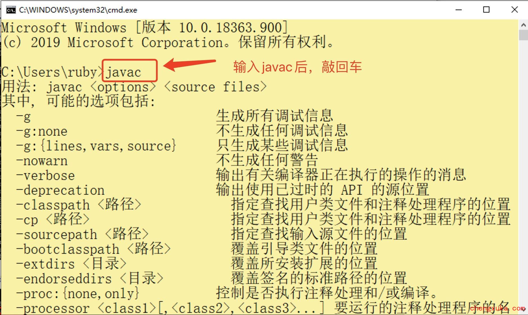Click the line 其中, 可能的选项包括:
Viewport: 528px width, 315px height.
(x=79, y=101)
